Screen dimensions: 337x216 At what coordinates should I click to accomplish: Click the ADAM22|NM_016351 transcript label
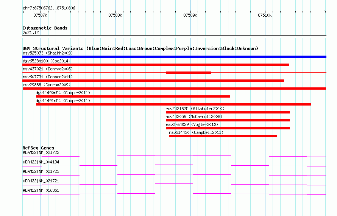click(x=41, y=190)
